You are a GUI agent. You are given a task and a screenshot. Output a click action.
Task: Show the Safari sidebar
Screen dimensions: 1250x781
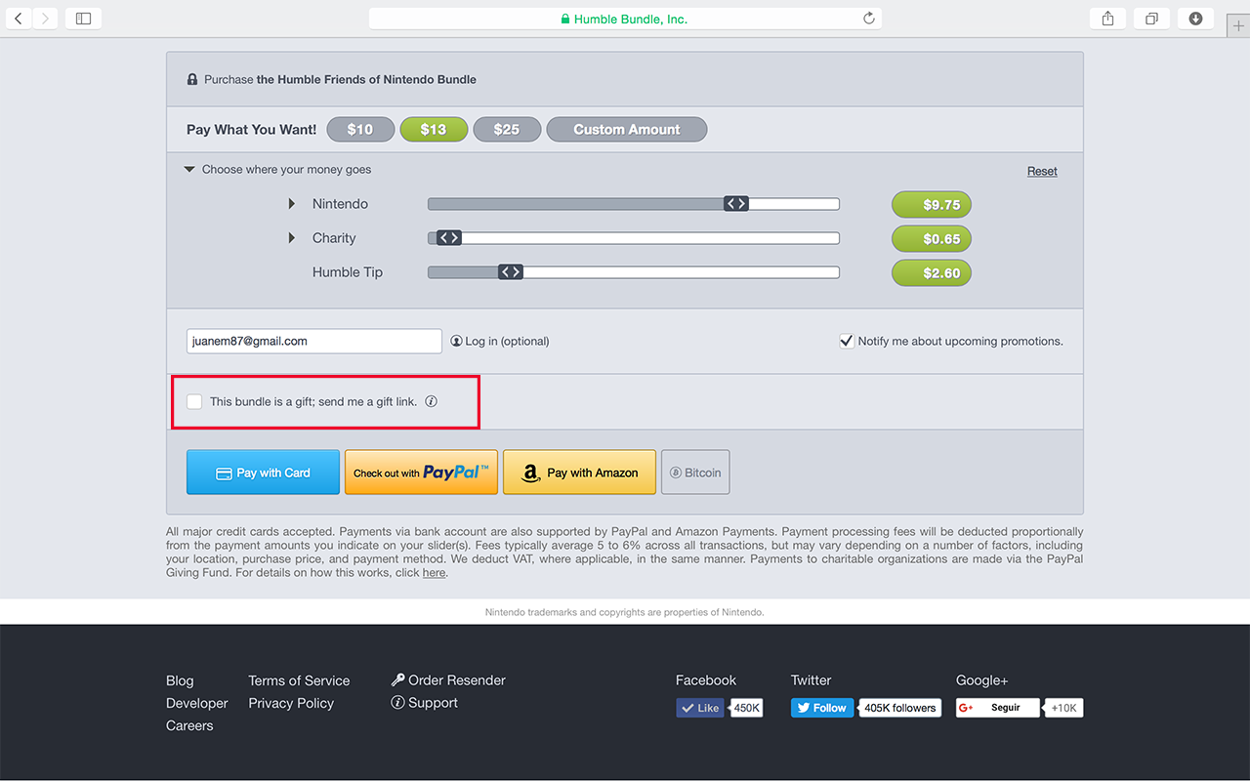[x=83, y=19]
